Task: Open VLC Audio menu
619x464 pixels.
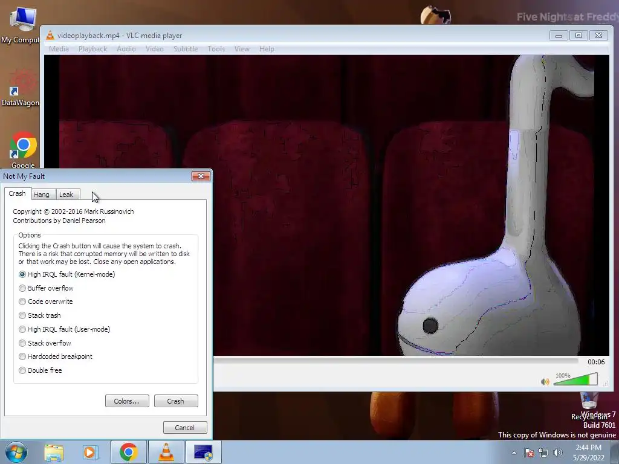Action: (126, 49)
